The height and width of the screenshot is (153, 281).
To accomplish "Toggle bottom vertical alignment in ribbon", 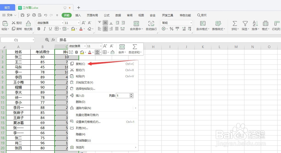I will (111, 23).
